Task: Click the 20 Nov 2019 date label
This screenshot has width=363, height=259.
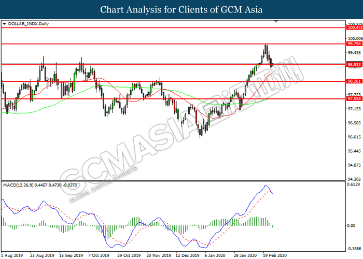Action: (x=159, y=255)
